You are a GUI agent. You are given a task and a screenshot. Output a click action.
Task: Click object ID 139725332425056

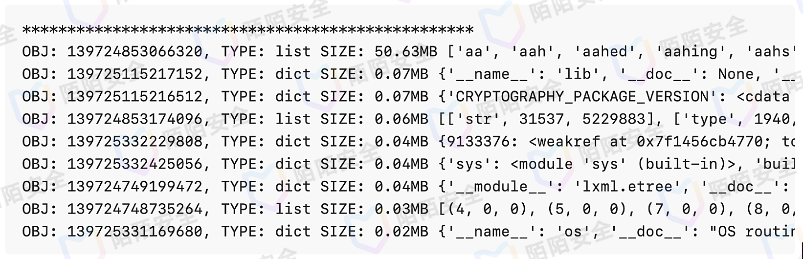pyautogui.click(x=134, y=164)
